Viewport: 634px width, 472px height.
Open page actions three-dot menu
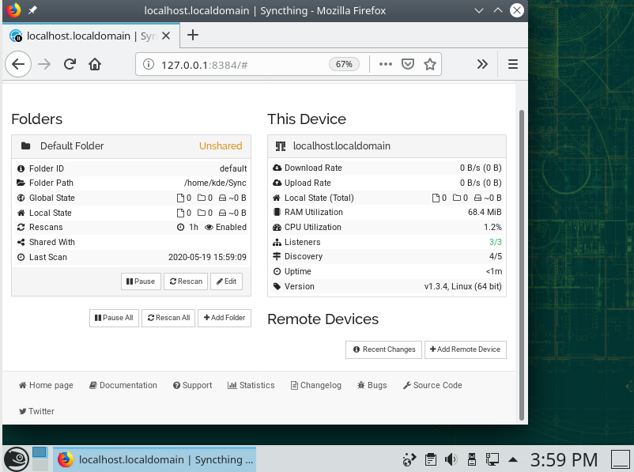(x=386, y=65)
